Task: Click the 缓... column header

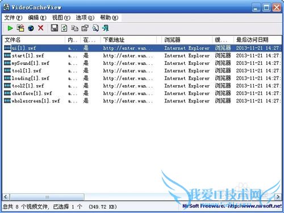Action: point(223,40)
